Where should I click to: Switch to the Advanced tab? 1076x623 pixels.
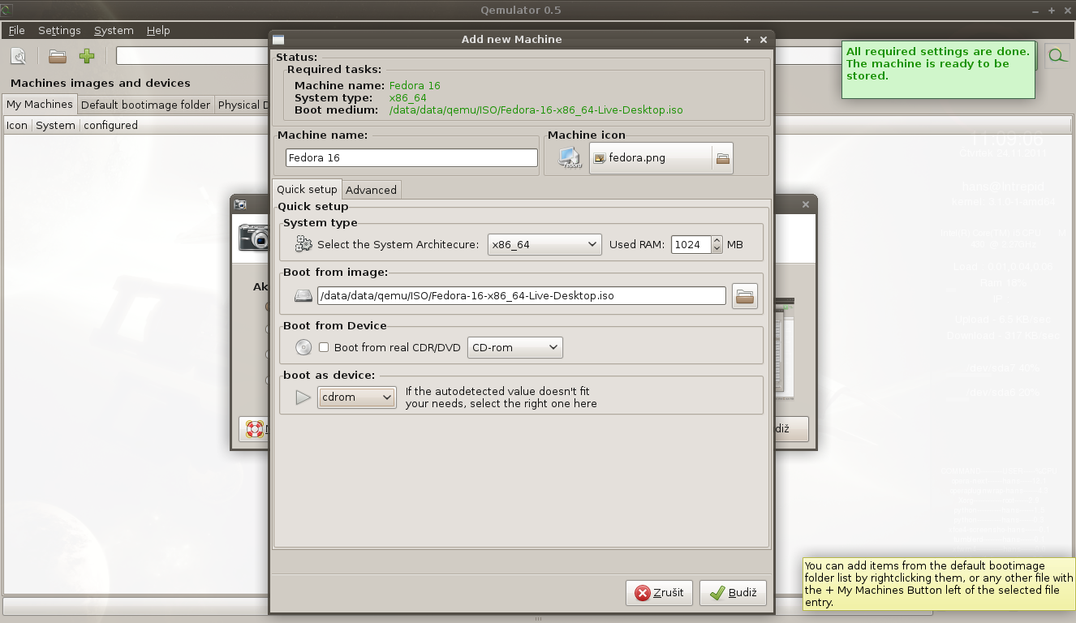point(371,190)
